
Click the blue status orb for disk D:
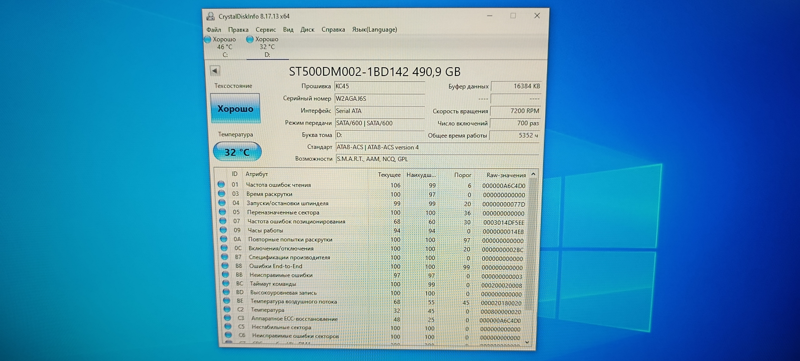(x=250, y=39)
